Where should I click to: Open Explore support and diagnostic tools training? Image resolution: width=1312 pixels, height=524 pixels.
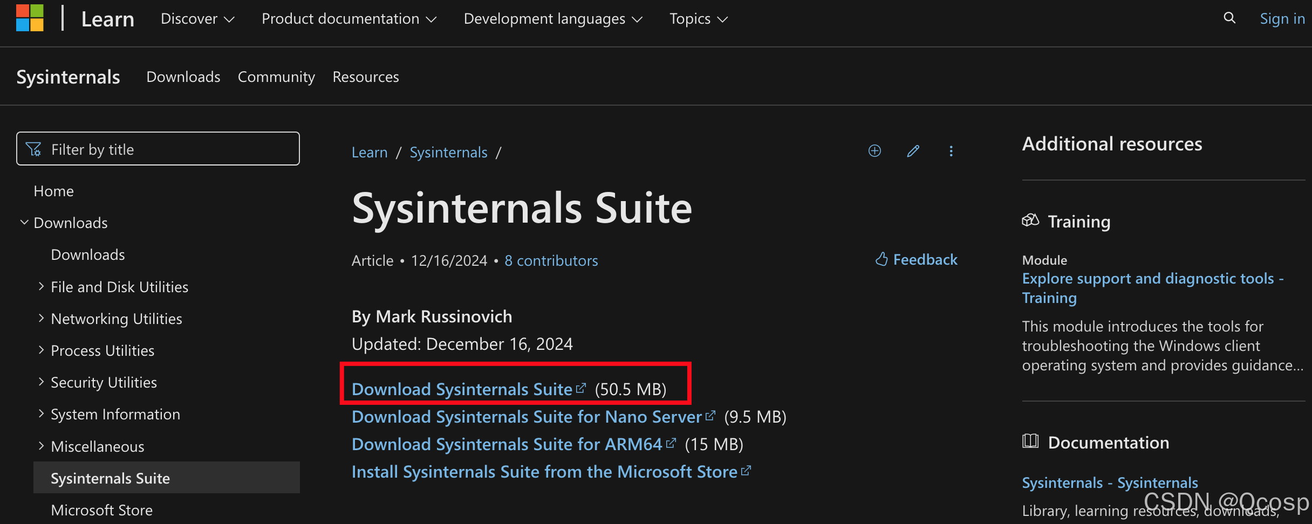tap(1153, 288)
